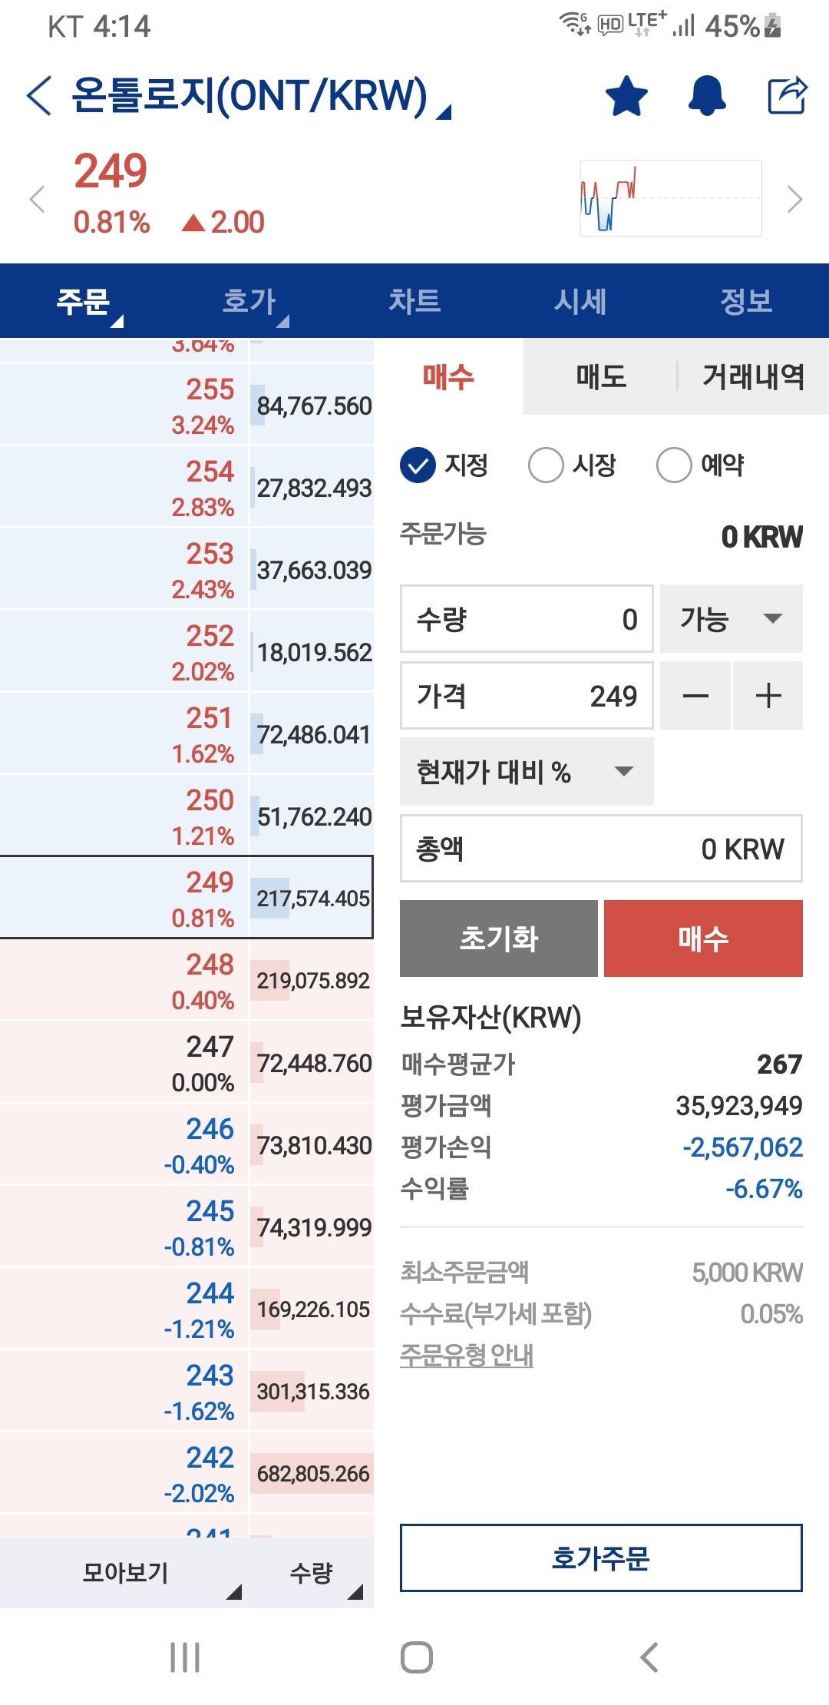
Task: Open the 주문유형 안내 link
Action: (x=467, y=1355)
